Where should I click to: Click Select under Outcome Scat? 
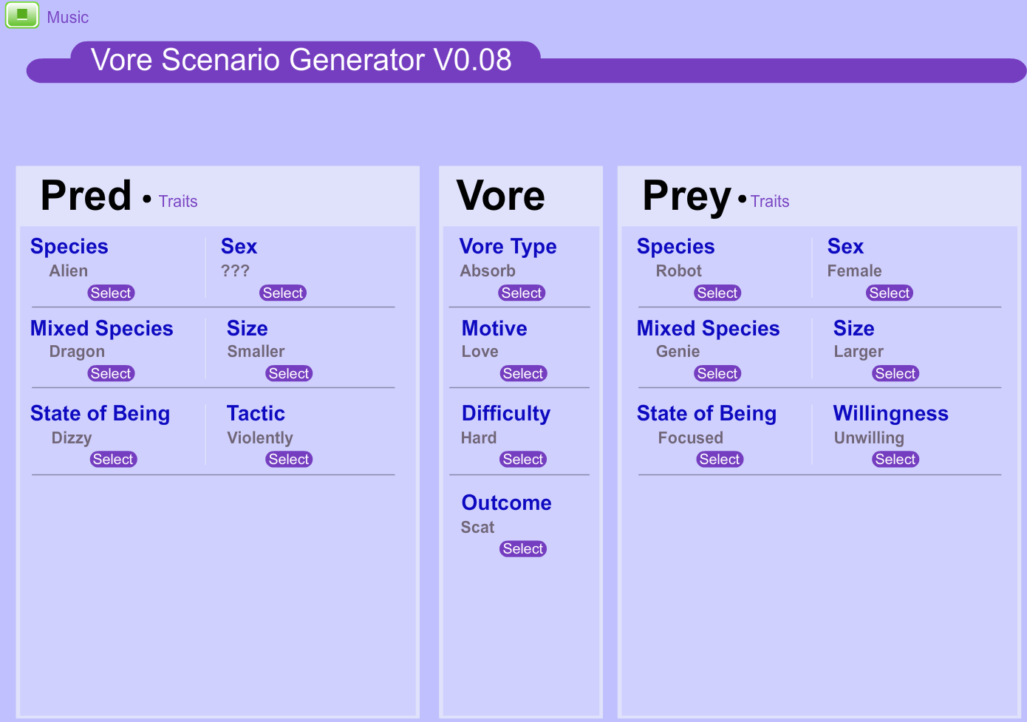tap(523, 548)
